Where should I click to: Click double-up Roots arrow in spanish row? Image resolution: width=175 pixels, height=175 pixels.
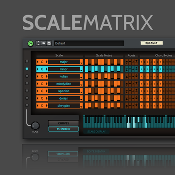(x=137, y=91)
